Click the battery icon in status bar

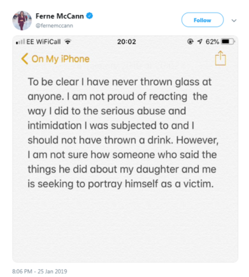click(x=228, y=42)
